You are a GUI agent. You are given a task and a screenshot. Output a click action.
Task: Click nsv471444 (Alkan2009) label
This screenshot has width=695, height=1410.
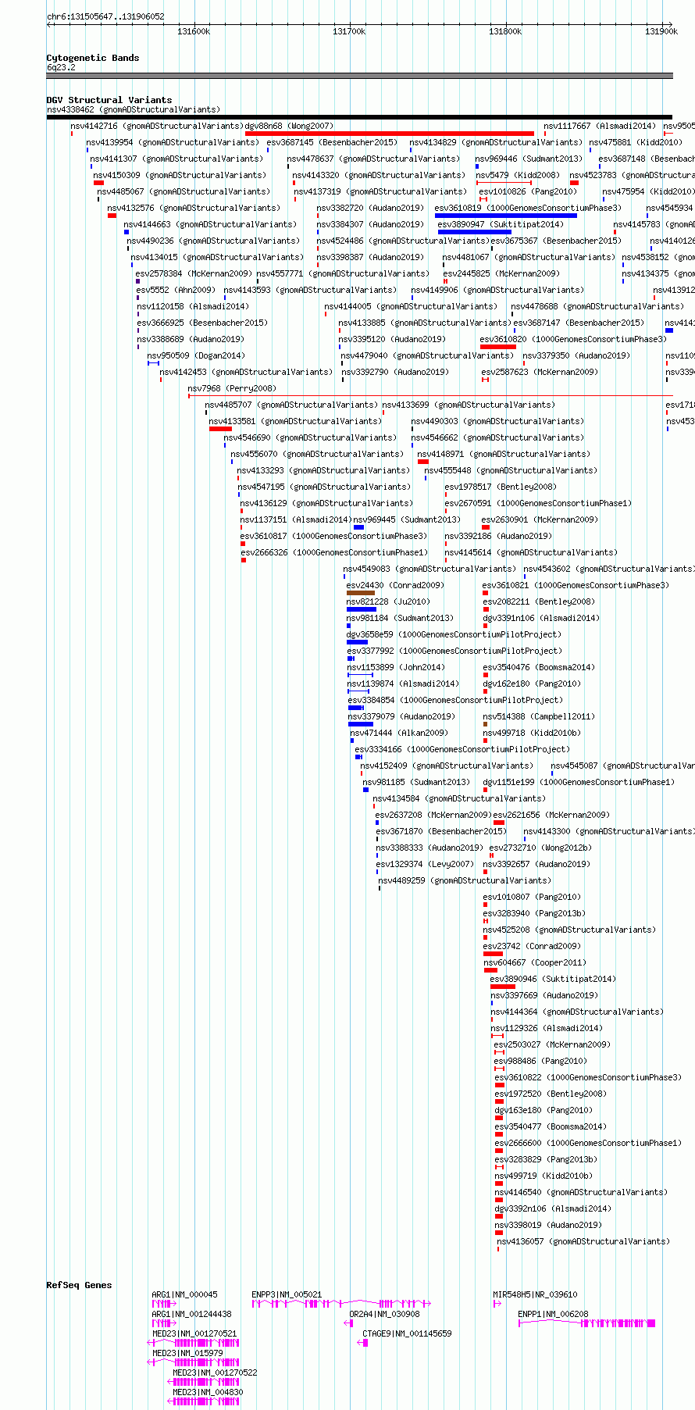[x=399, y=733]
